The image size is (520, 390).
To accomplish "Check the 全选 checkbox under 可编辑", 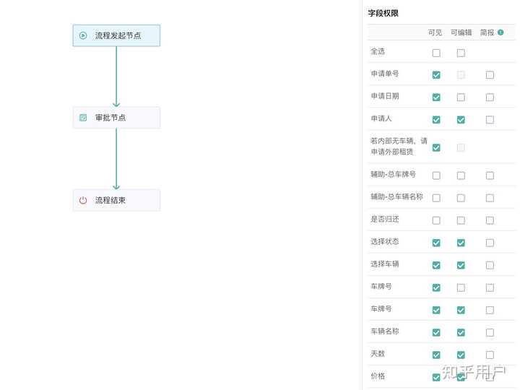I will pyautogui.click(x=461, y=53).
